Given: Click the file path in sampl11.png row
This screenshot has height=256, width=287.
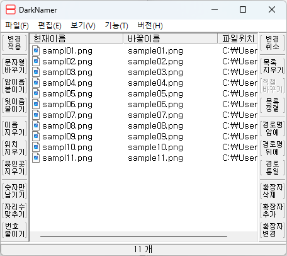Looking at the screenshot, I should tap(240, 158).
